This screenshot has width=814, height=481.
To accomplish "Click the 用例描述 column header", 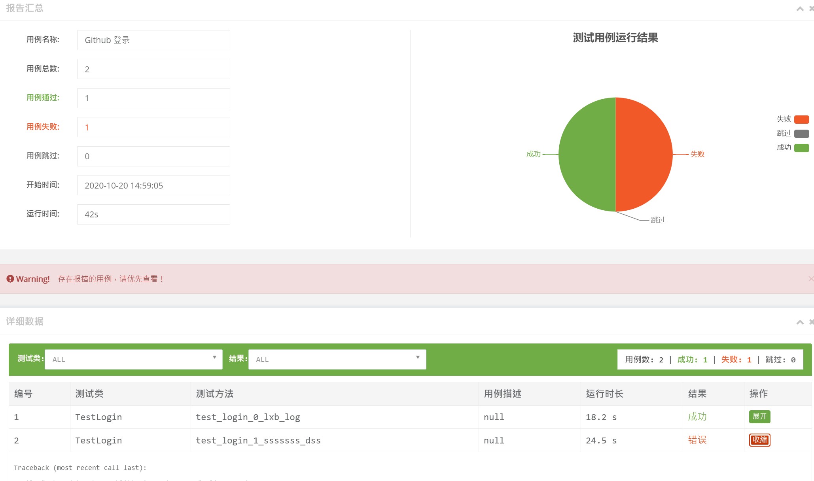I will [530, 394].
